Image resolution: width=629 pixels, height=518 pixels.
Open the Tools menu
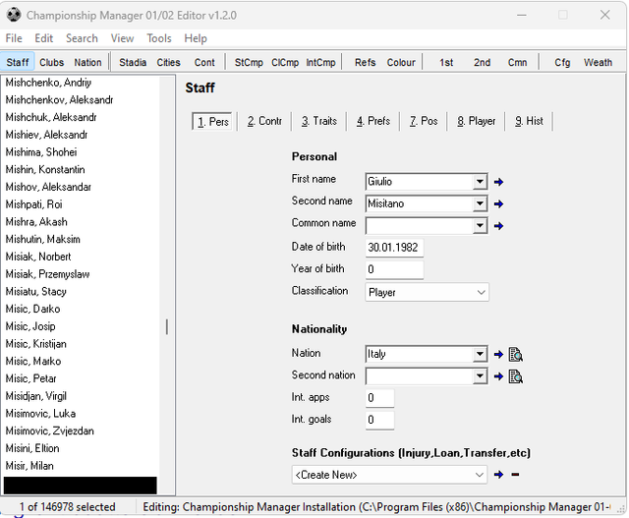coord(159,38)
